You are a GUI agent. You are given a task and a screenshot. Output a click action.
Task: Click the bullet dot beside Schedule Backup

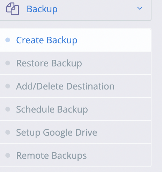[8, 109]
